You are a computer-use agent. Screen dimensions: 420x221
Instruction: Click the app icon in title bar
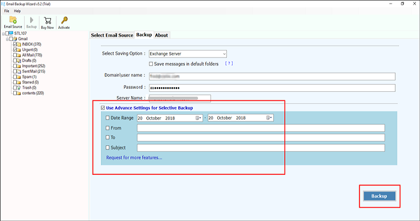3,4
